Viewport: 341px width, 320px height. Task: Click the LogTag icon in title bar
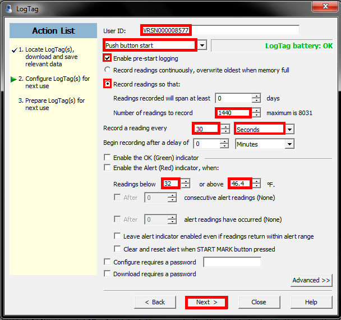tap(8, 7)
